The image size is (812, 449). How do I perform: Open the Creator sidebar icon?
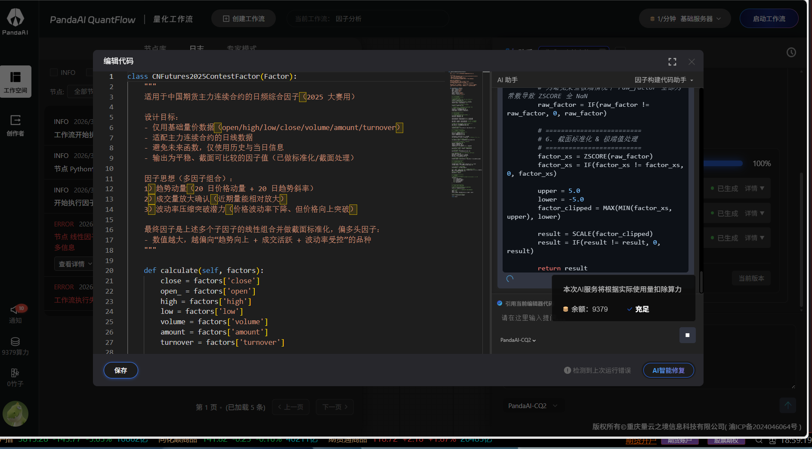coord(15,125)
